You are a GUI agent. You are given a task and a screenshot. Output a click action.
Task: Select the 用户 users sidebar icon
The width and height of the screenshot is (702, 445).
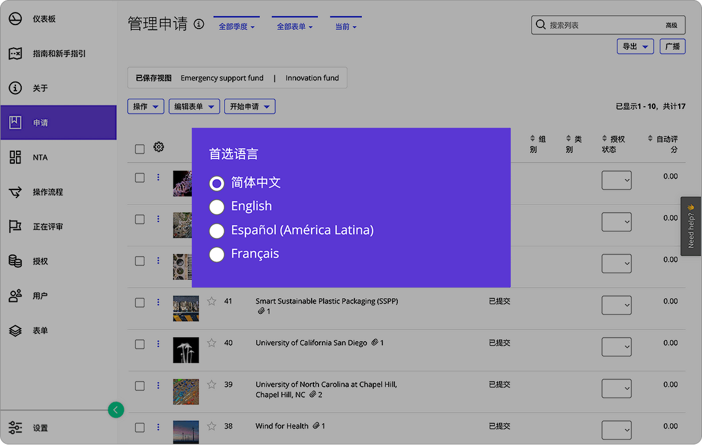pos(15,296)
